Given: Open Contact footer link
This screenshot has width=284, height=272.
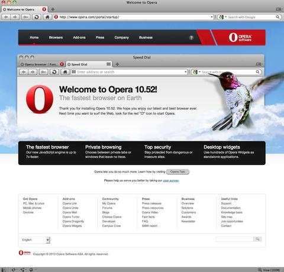Looking at the screenshot, I should (x=226, y=226).
